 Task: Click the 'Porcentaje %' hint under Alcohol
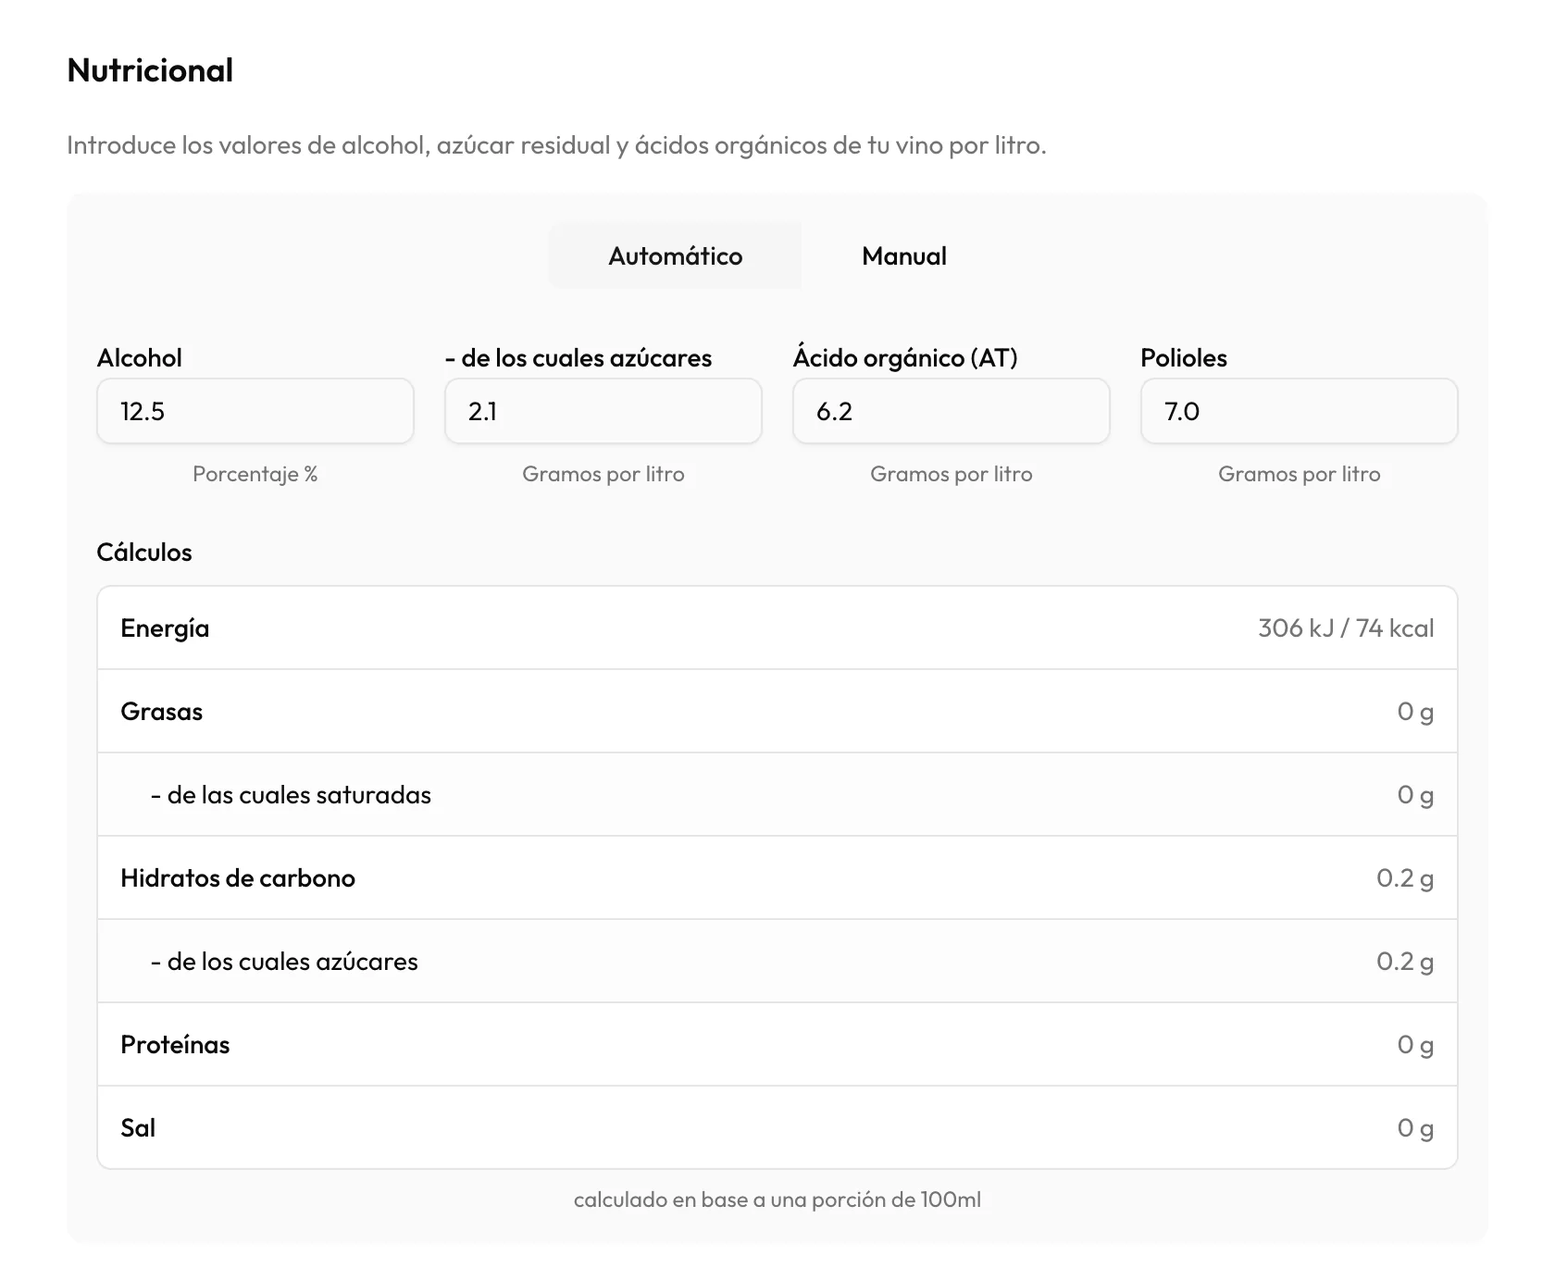point(255,474)
